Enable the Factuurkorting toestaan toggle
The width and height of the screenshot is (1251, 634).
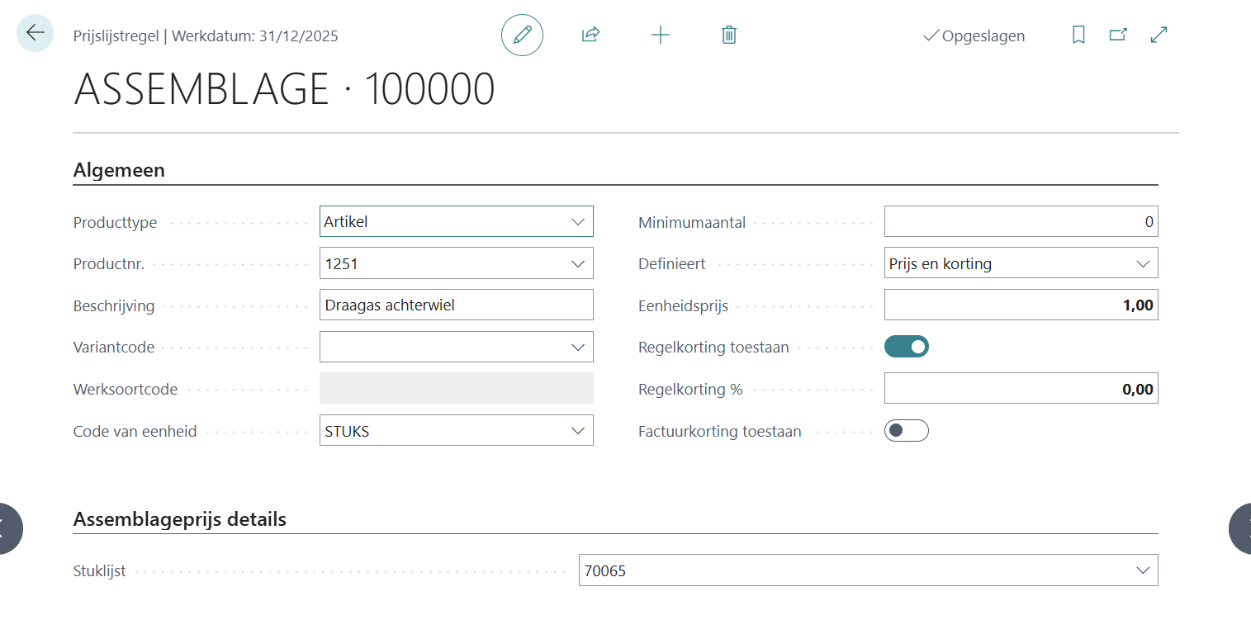point(907,431)
